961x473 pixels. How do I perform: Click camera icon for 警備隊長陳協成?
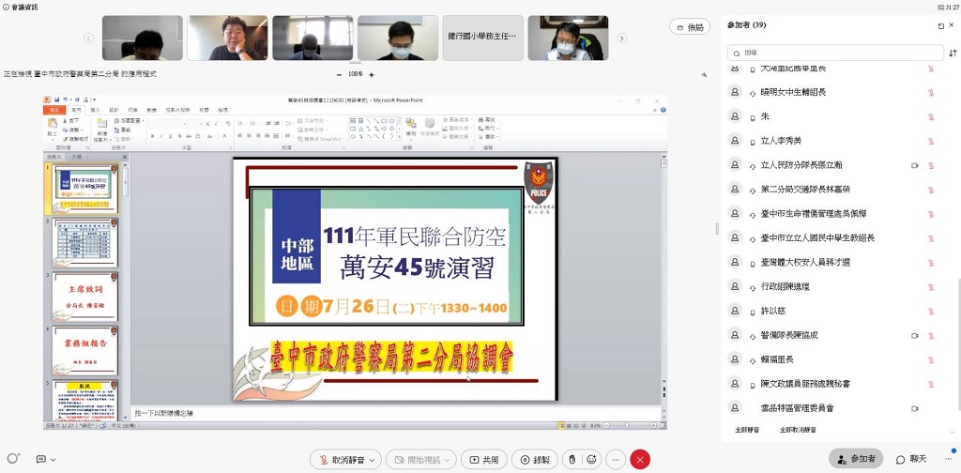point(915,336)
